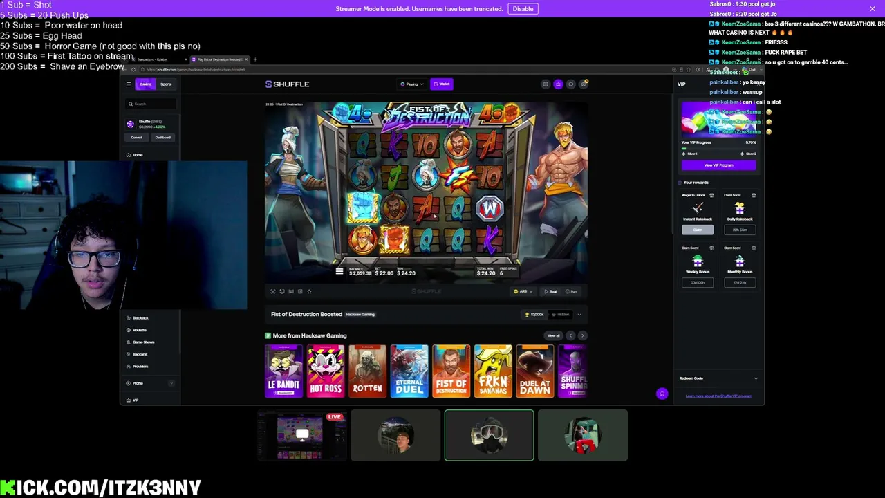885x498 pixels.
Task: Click the Shuffle search field
Action: coord(151,104)
